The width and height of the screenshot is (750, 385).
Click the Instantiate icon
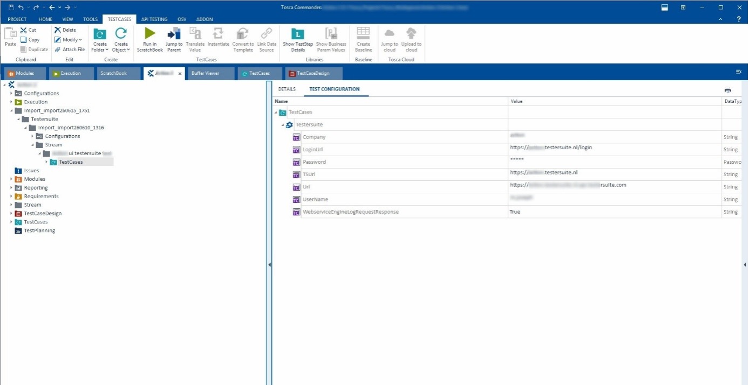pyautogui.click(x=218, y=33)
